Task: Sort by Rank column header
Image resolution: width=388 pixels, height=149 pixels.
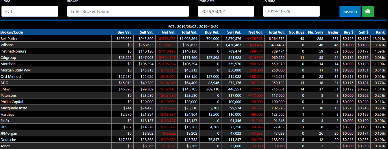Action: 380,32
